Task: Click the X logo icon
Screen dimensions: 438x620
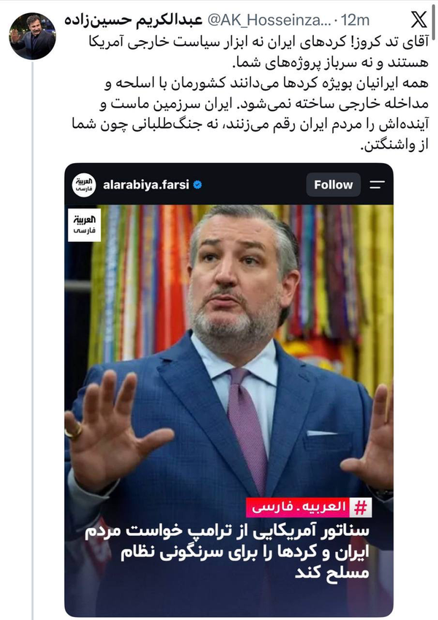Action: (x=418, y=19)
